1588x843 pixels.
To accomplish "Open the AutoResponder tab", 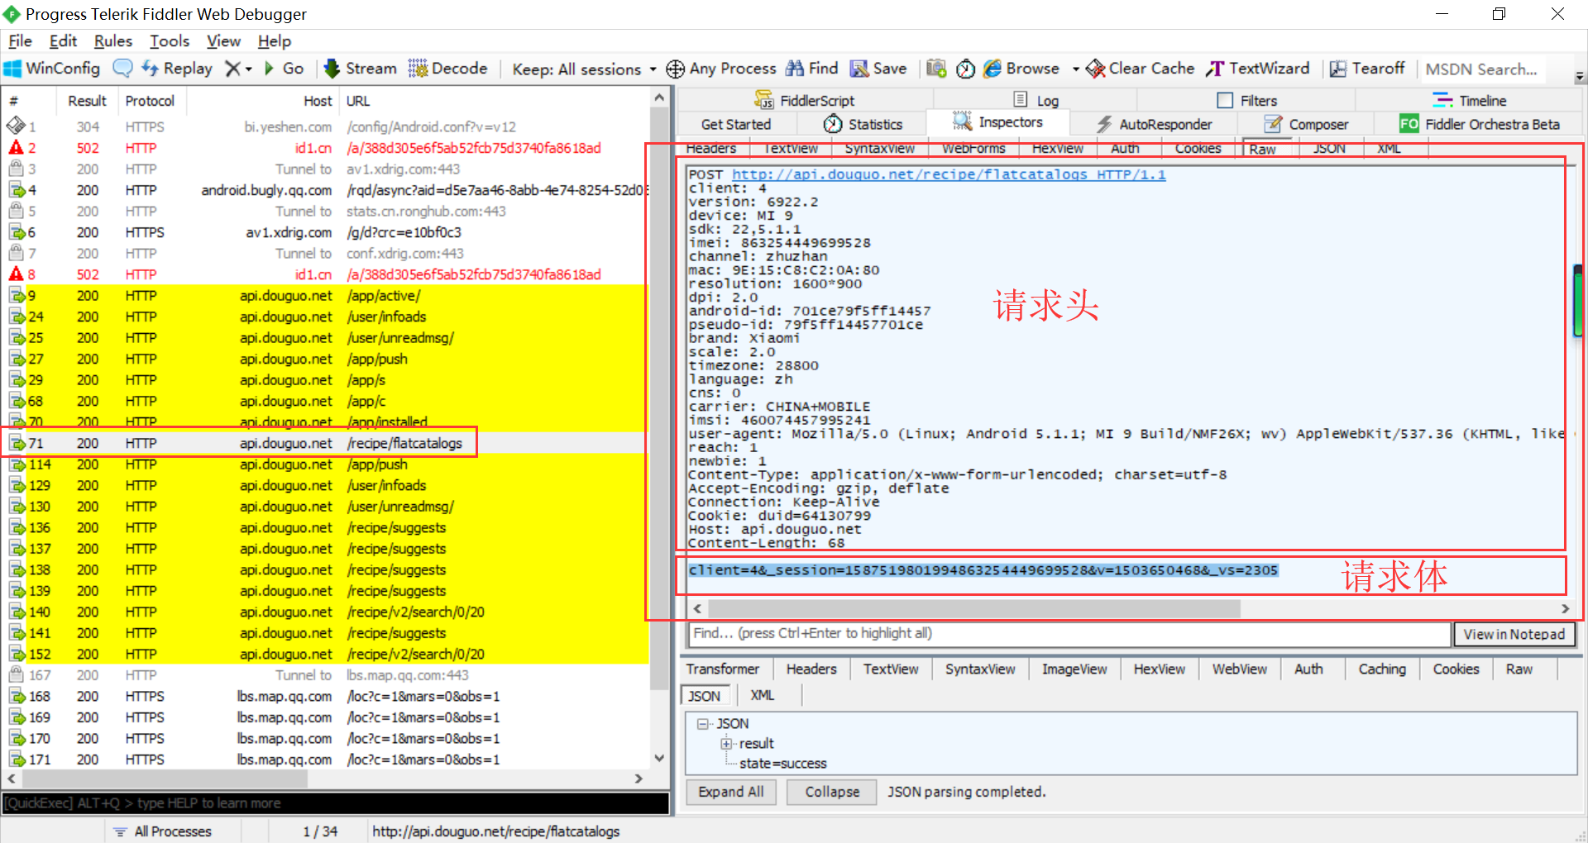I will [1154, 124].
